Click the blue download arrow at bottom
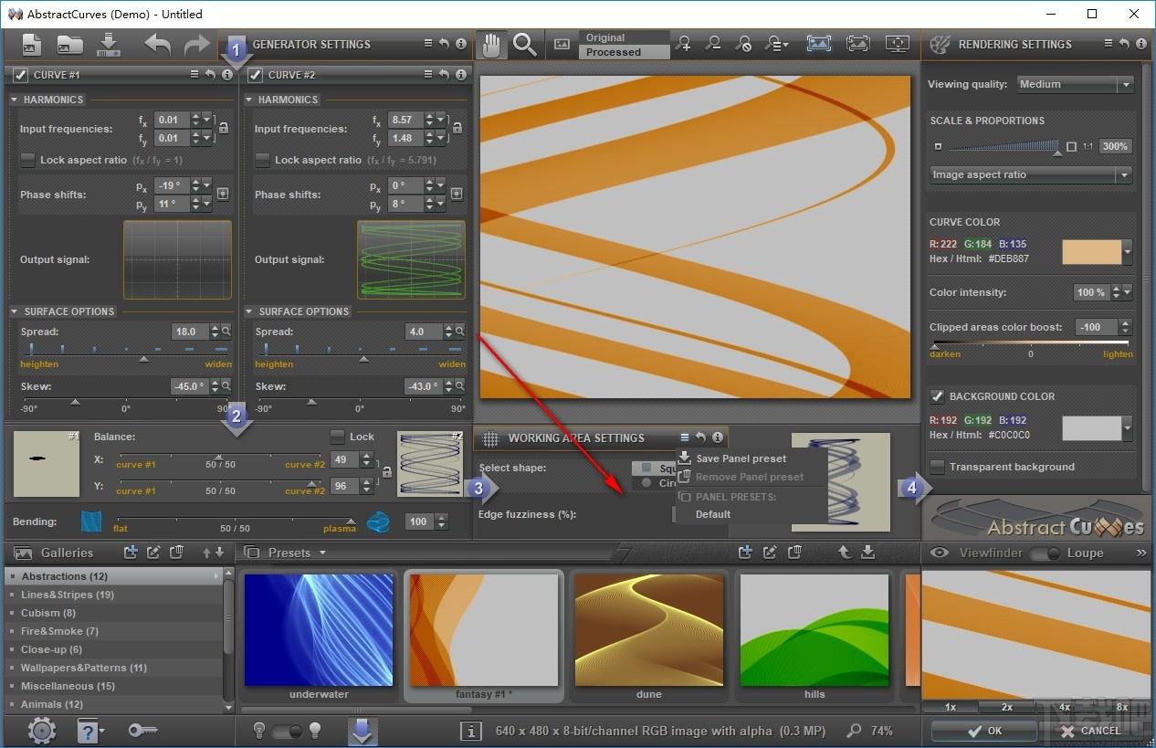1156x748 pixels. tap(363, 731)
